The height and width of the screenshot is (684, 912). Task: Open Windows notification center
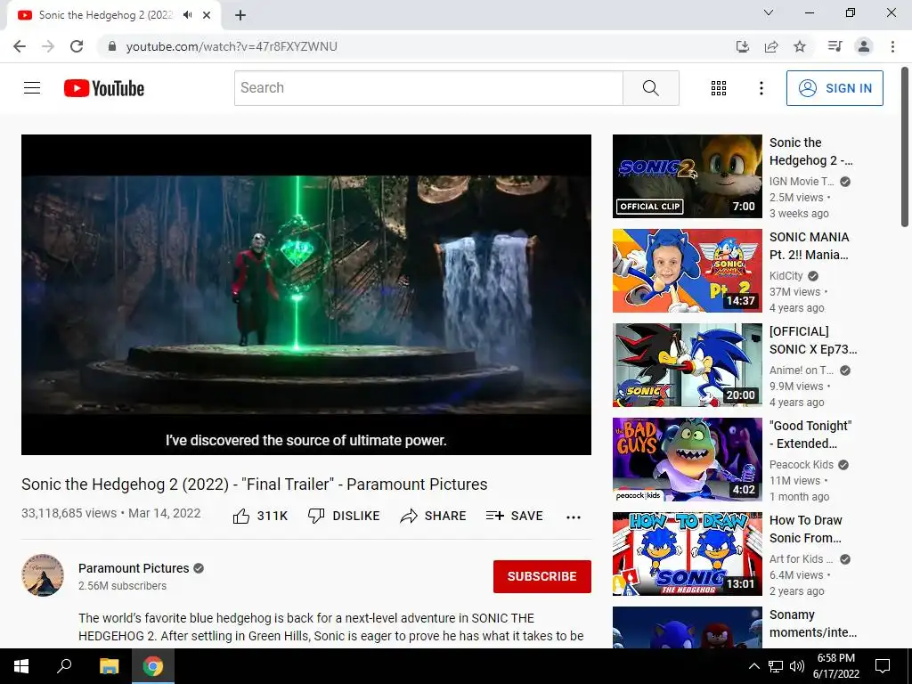(883, 666)
